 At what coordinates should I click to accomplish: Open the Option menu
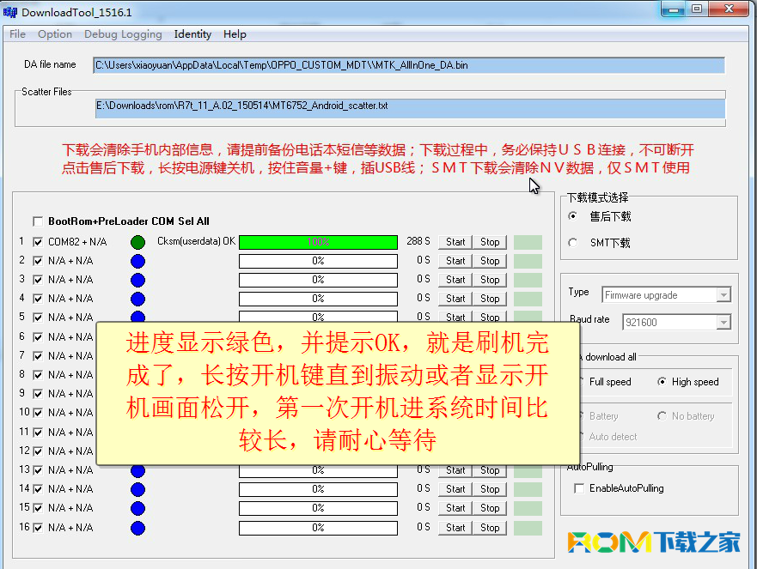point(55,34)
